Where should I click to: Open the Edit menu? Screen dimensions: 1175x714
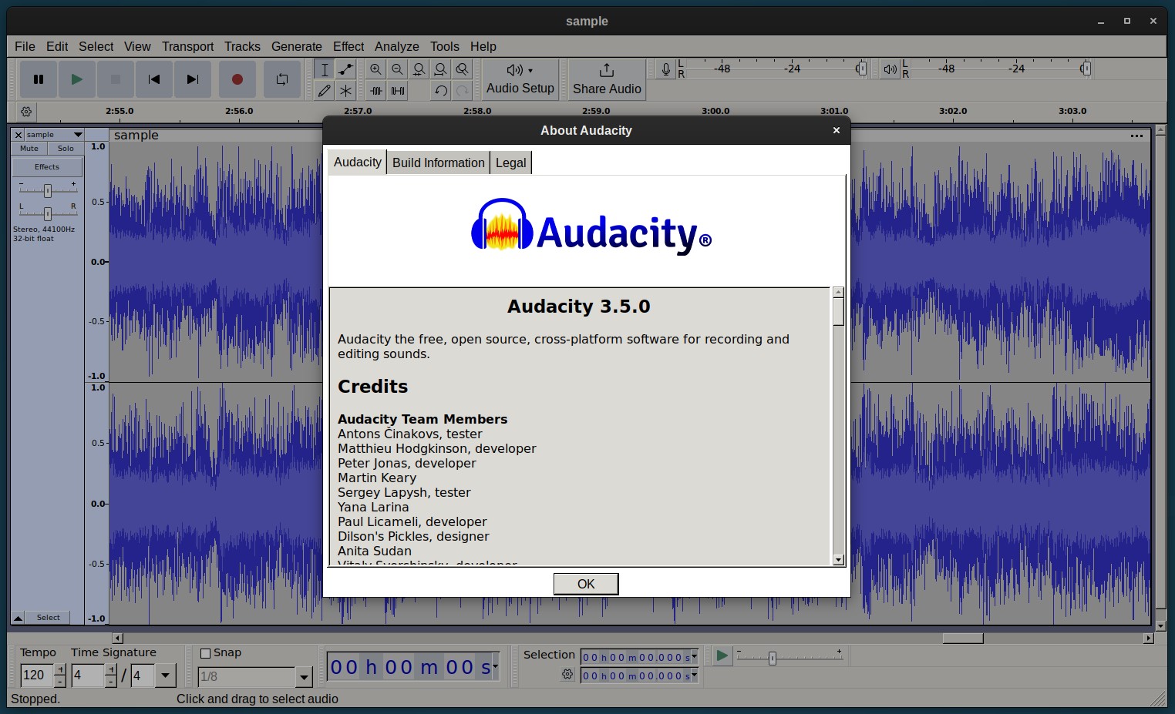(x=57, y=46)
